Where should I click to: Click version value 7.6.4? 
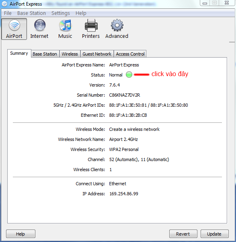pos(114,85)
